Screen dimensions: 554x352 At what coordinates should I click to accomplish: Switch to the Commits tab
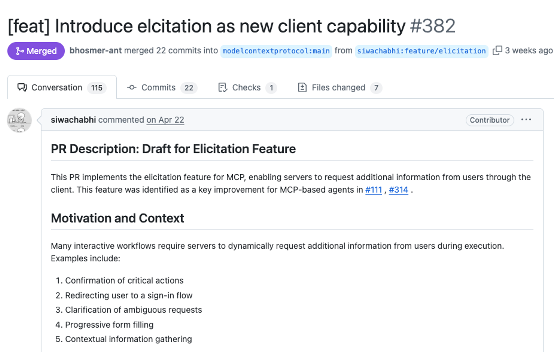click(162, 87)
